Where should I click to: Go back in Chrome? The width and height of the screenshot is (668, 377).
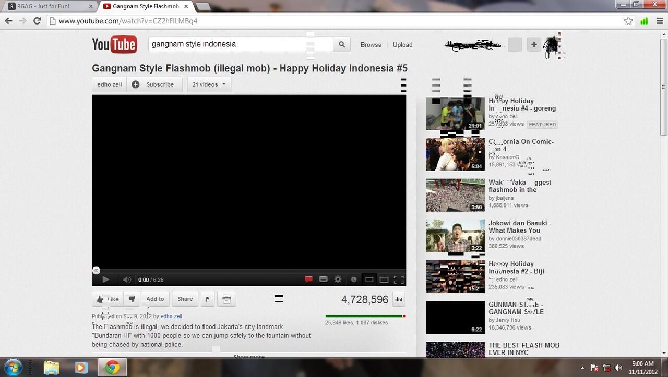[8, 21]
